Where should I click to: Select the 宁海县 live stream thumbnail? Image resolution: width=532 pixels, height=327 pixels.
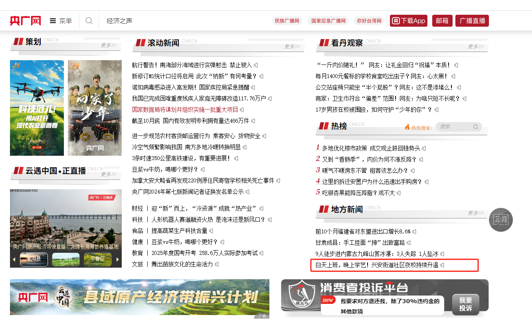pos(66,259)
